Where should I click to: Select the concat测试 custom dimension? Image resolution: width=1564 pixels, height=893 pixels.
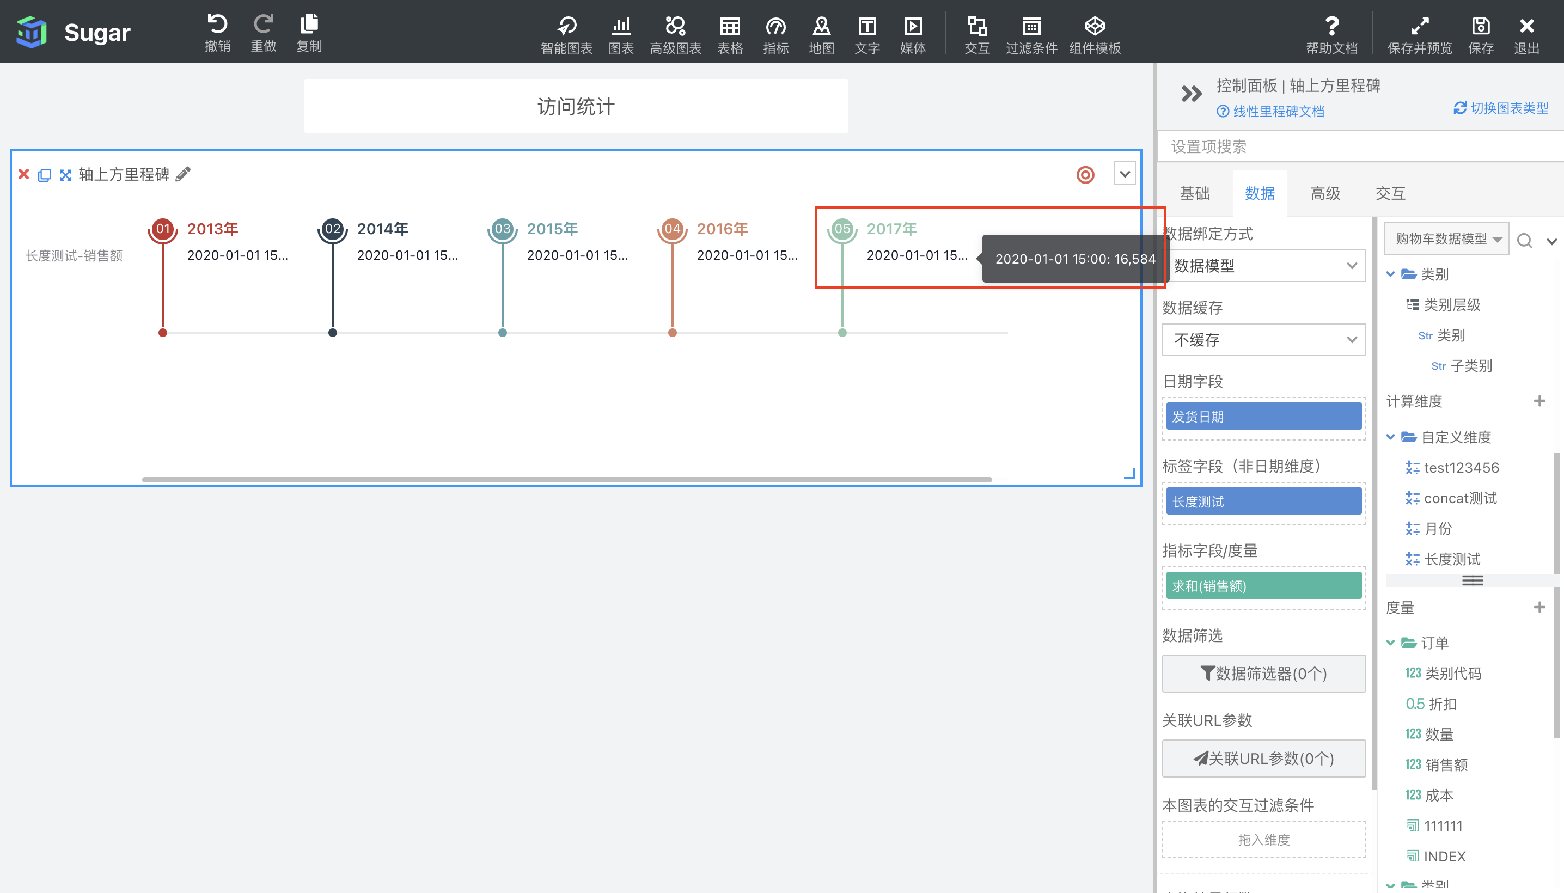(x=1451, y=498)
